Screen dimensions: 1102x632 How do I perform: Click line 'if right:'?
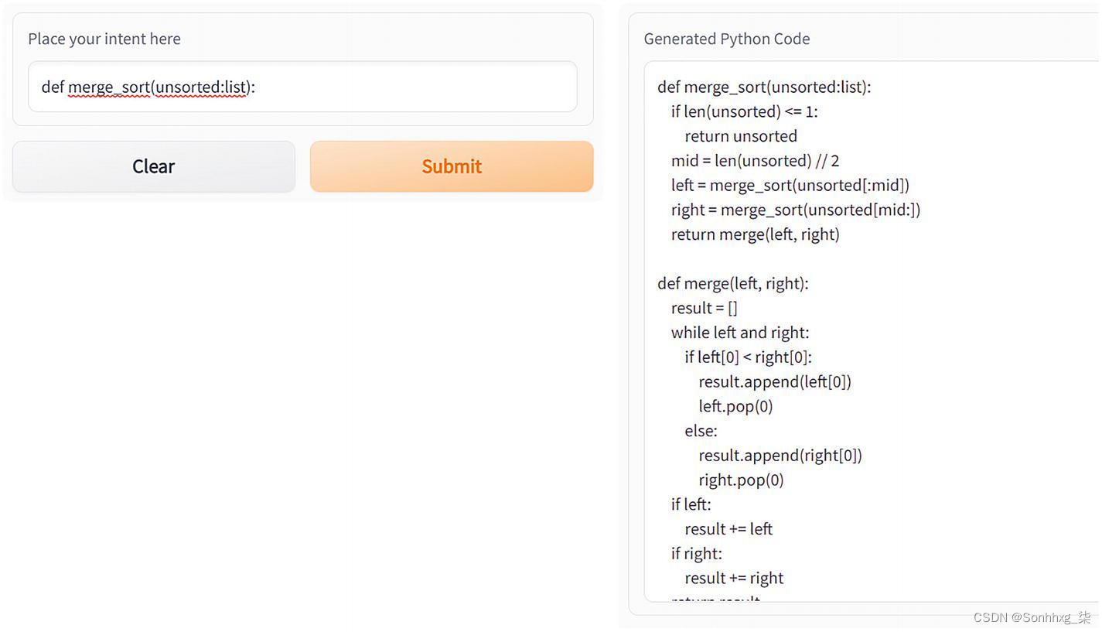pyautogui.click(x=696, y=554)
